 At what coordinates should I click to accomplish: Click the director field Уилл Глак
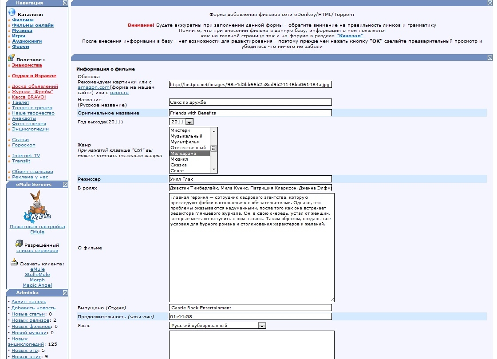pyautogui.click(x=250, y=179)
